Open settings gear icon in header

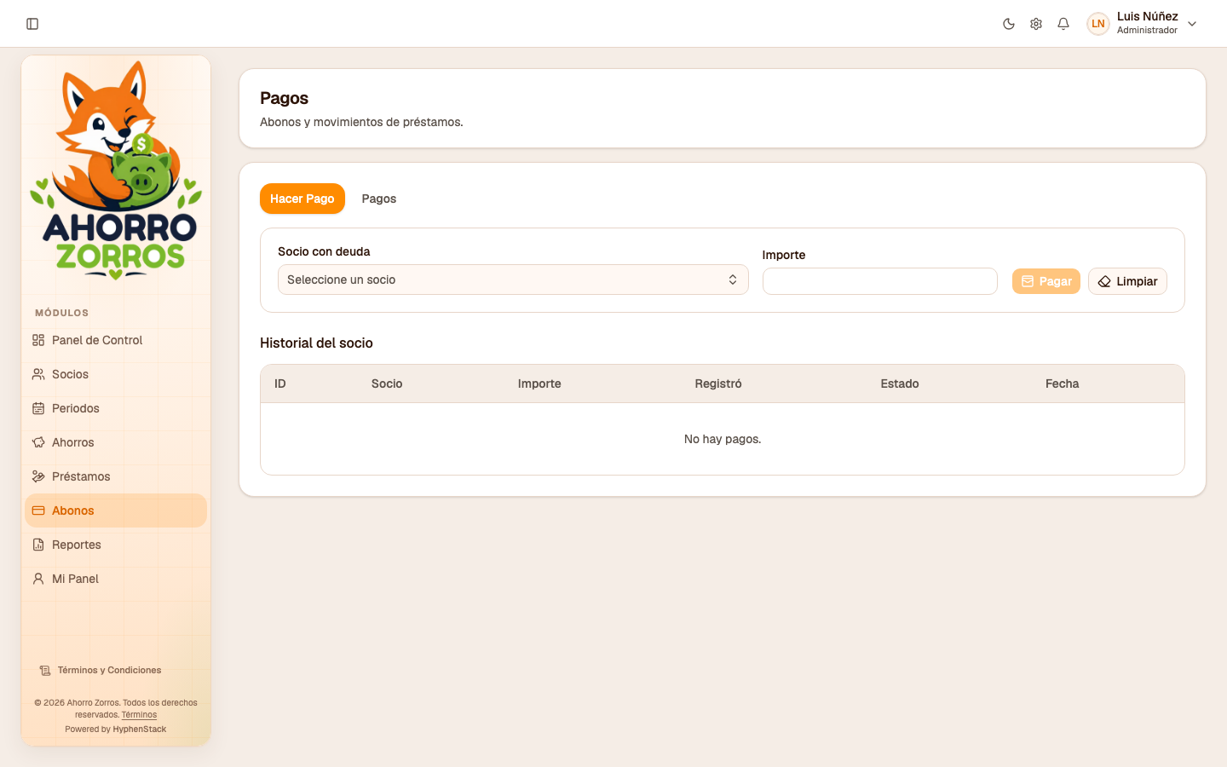point(1036,24)
